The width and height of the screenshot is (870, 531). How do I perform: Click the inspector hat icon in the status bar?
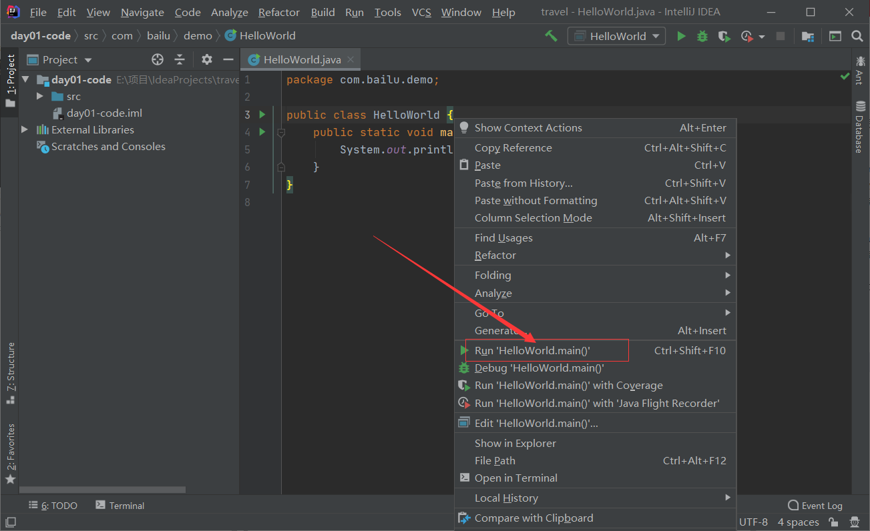[855, 522]
